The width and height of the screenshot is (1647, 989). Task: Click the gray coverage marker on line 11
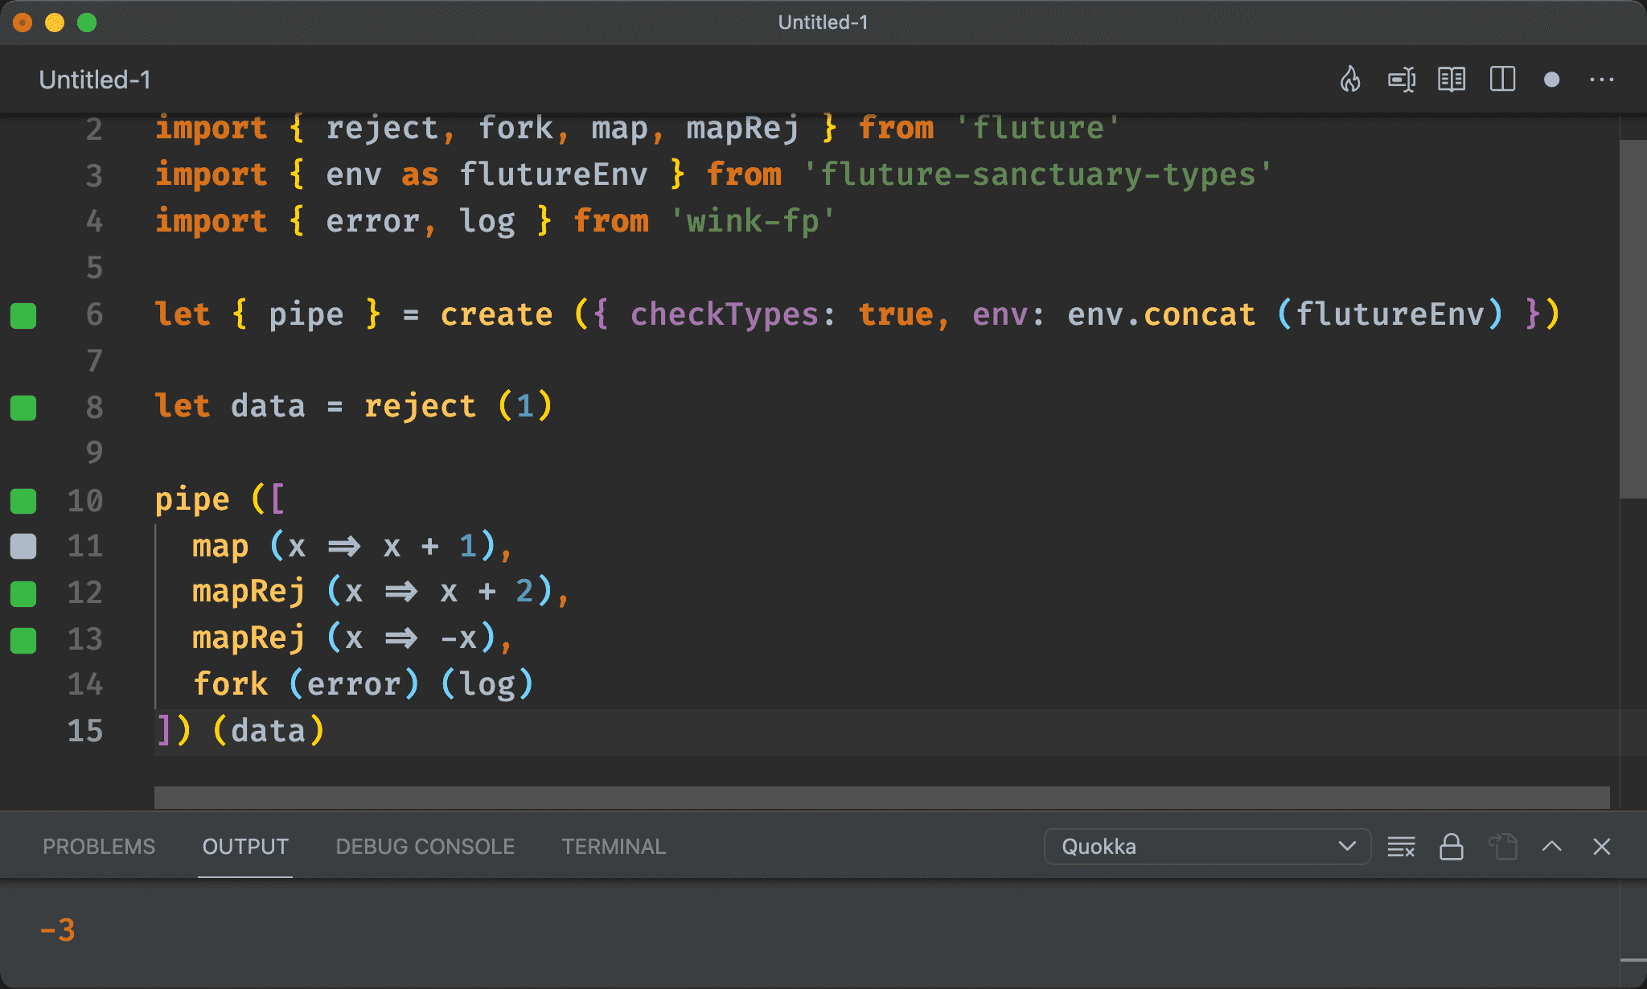click(x=23, y=547)
